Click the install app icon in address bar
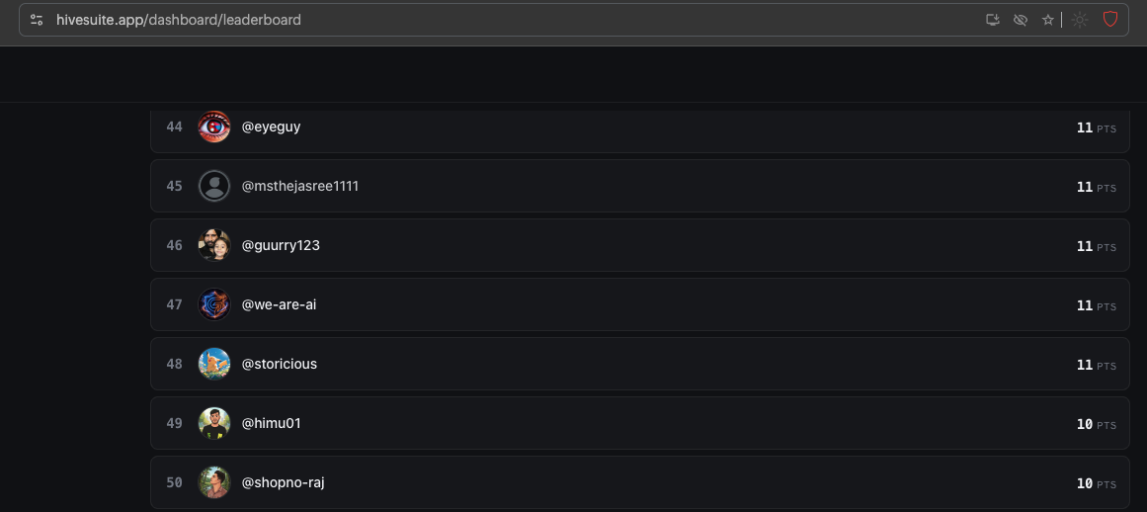The width and height of the screenshot is (1147, 512). point(993,20)
